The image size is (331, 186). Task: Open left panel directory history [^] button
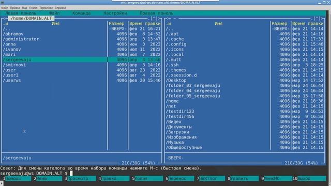coord(154,19)
